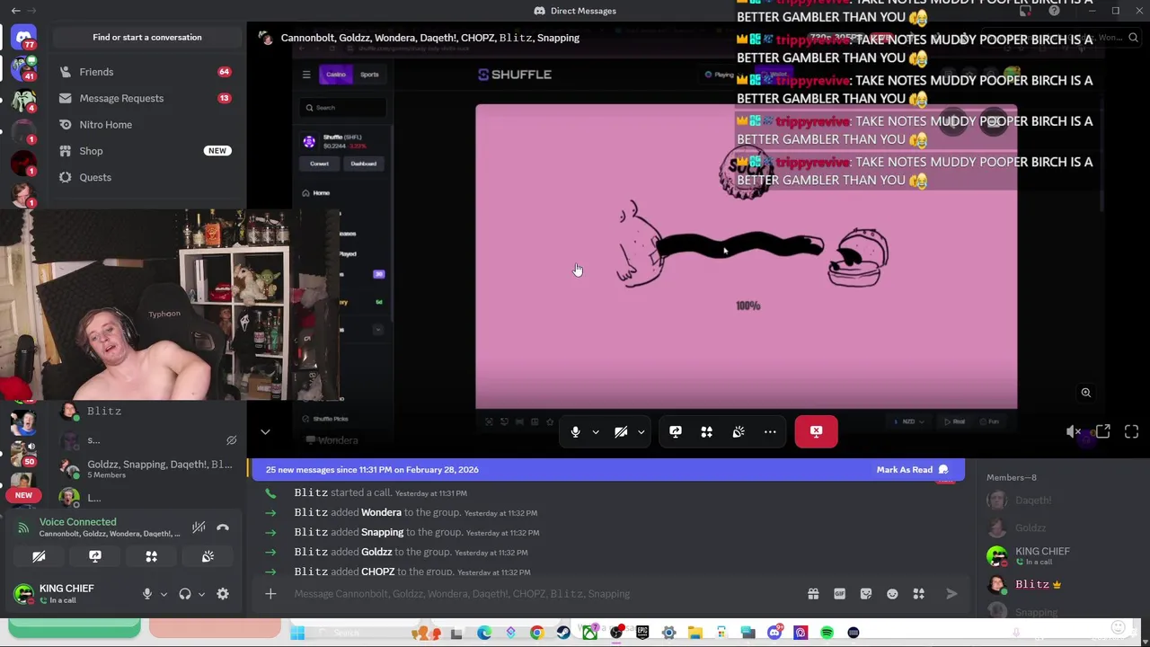Open the Blitz direct message
The width and height of the screenshot is (1150, 647).
(x=104, y=412)
